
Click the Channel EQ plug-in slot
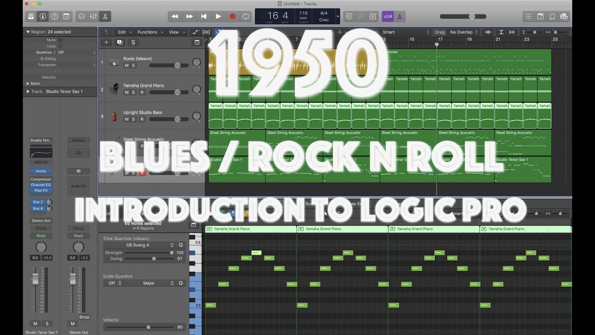[41, 185]
